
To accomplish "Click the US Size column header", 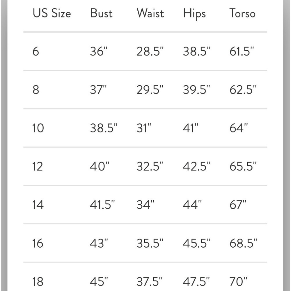I will pos(52,13).
